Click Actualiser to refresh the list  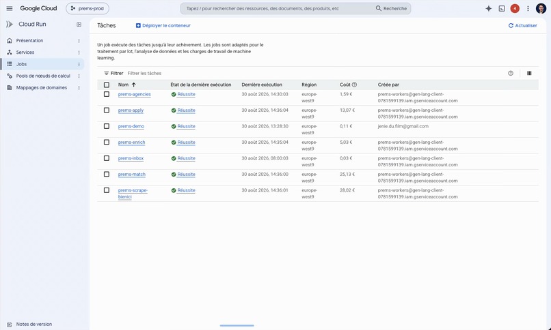tap(522, 26)
